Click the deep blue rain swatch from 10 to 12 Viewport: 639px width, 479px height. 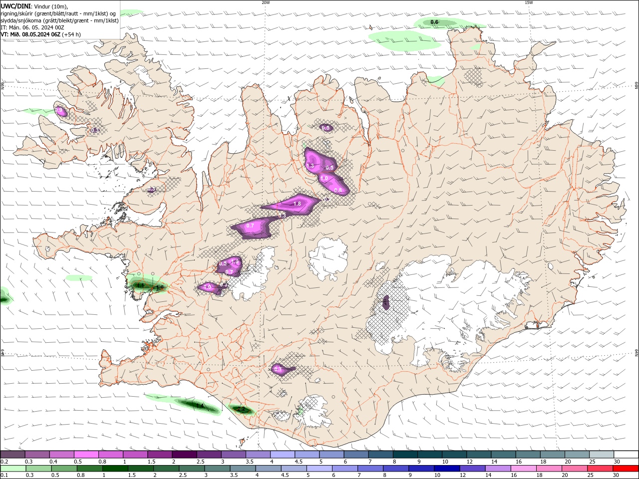tap(447, 469)
